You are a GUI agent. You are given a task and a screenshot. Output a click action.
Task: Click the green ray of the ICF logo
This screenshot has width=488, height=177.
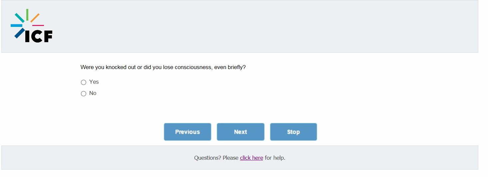[27, 14]
